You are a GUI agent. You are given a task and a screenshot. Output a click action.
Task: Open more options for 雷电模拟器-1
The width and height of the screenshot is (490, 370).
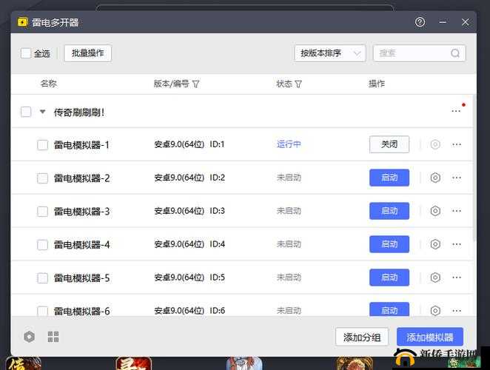(457, 144)
